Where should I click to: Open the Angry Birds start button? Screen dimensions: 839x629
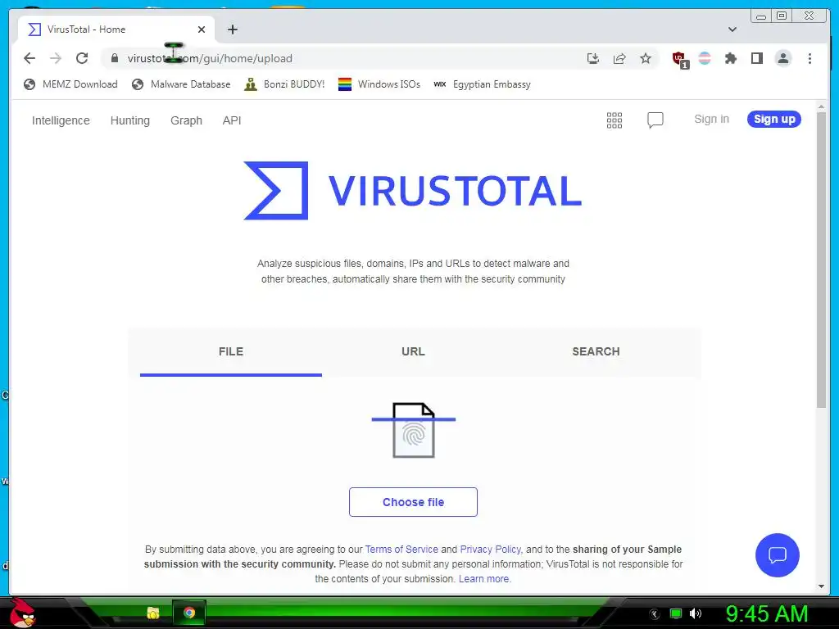tap(22, 613)
